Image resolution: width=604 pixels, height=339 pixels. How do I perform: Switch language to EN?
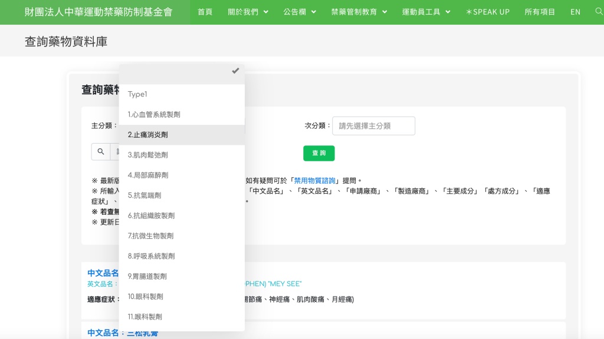575,12
